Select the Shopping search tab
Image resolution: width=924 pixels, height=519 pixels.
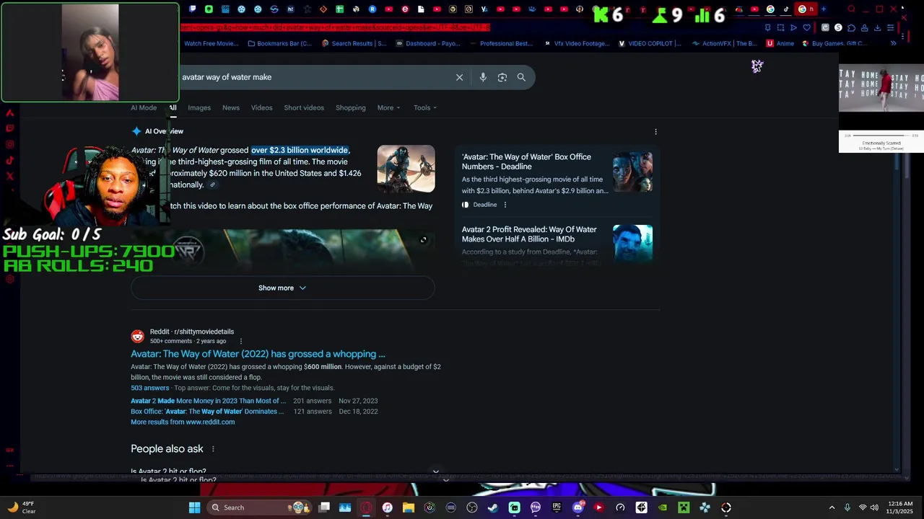point(350,108)
